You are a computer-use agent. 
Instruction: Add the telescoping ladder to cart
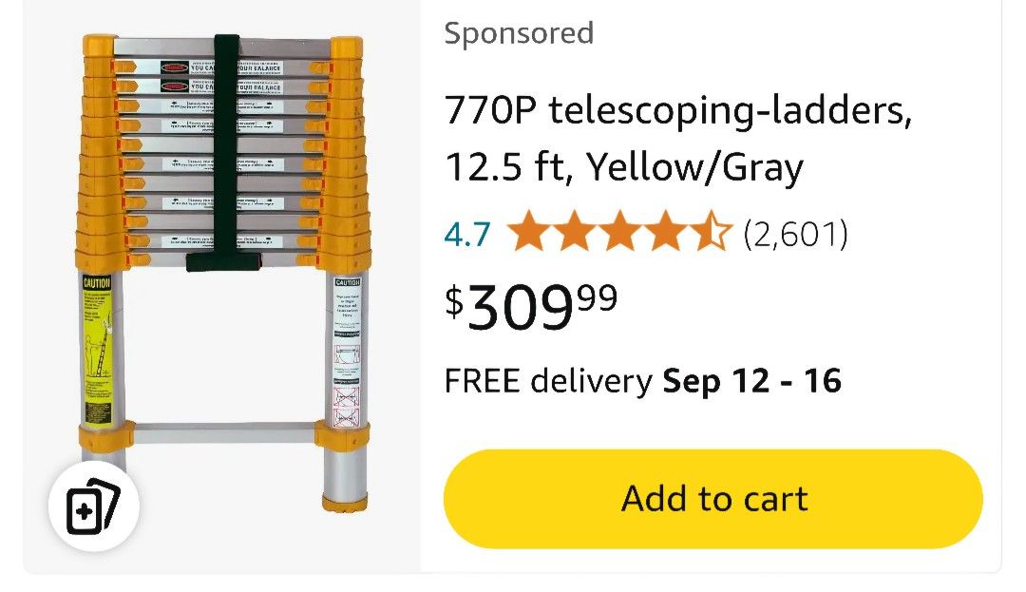point(713,499)
